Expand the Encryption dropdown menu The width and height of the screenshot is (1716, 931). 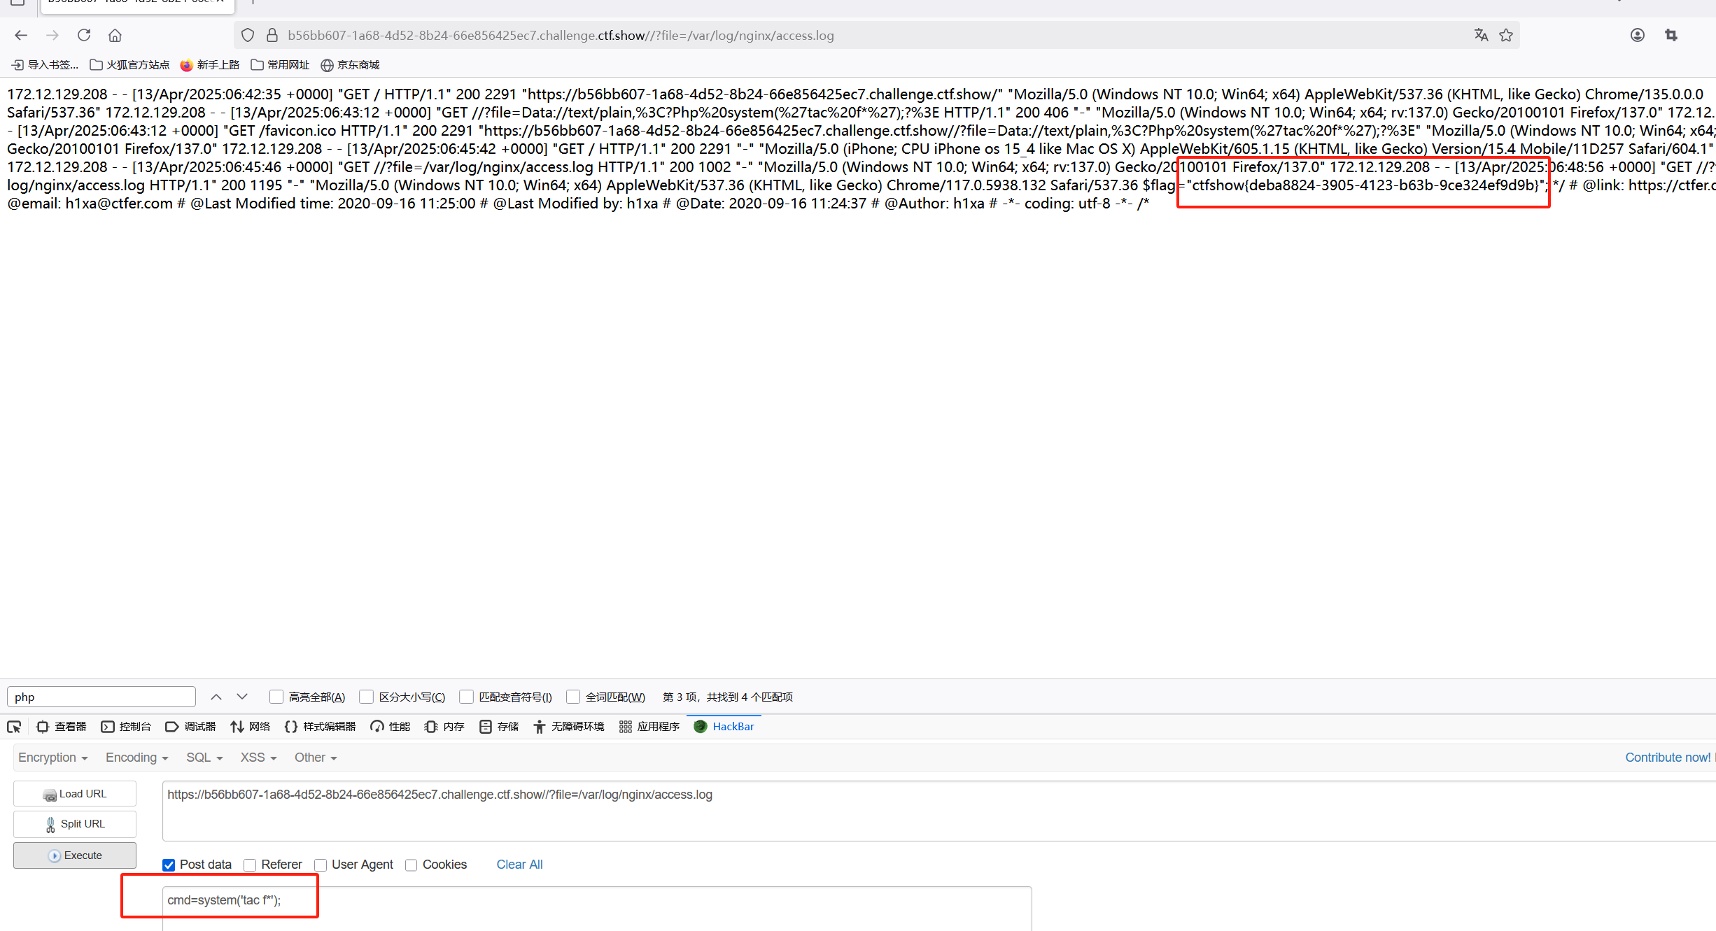tap(52, 758)
